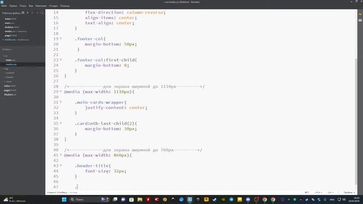Viewport: 363px width, 204px height.
Task: Collapse the img folder in project tree
Action: [x=5, y=69]
